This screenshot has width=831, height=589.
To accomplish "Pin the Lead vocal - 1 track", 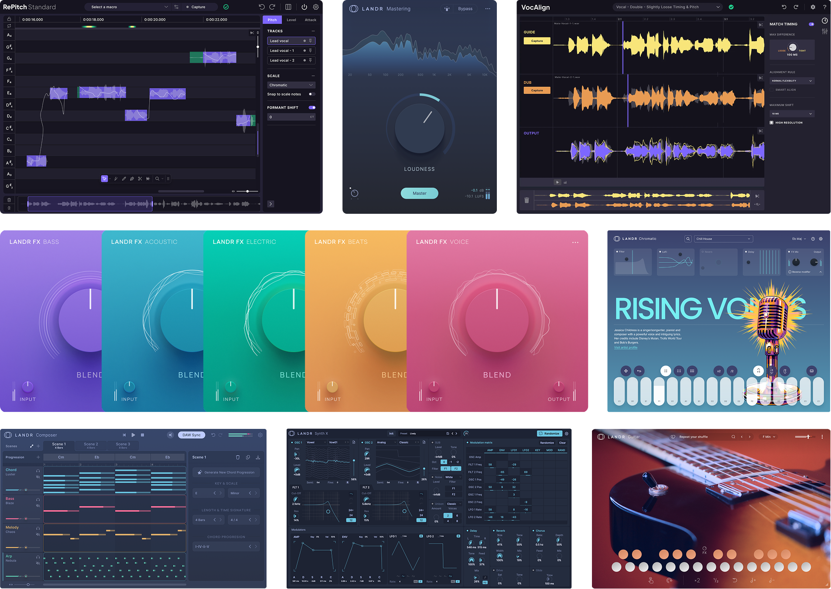I will (x=310, y=51).
